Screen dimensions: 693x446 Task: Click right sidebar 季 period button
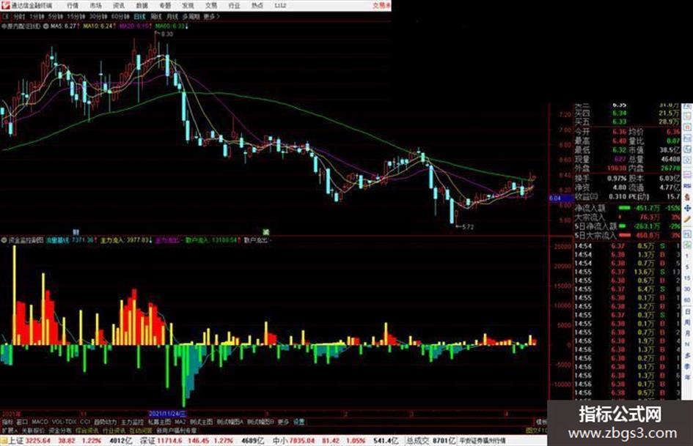pos(687,366)
